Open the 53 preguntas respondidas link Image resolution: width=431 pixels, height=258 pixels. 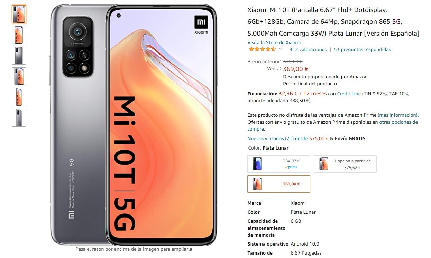(x=362, y=49)
